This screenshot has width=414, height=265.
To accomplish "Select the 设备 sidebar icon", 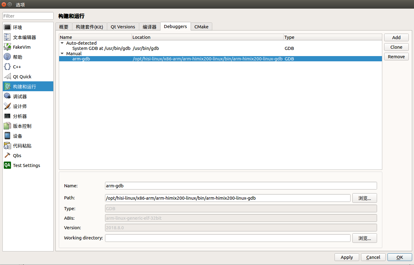I will click(17, 136).
